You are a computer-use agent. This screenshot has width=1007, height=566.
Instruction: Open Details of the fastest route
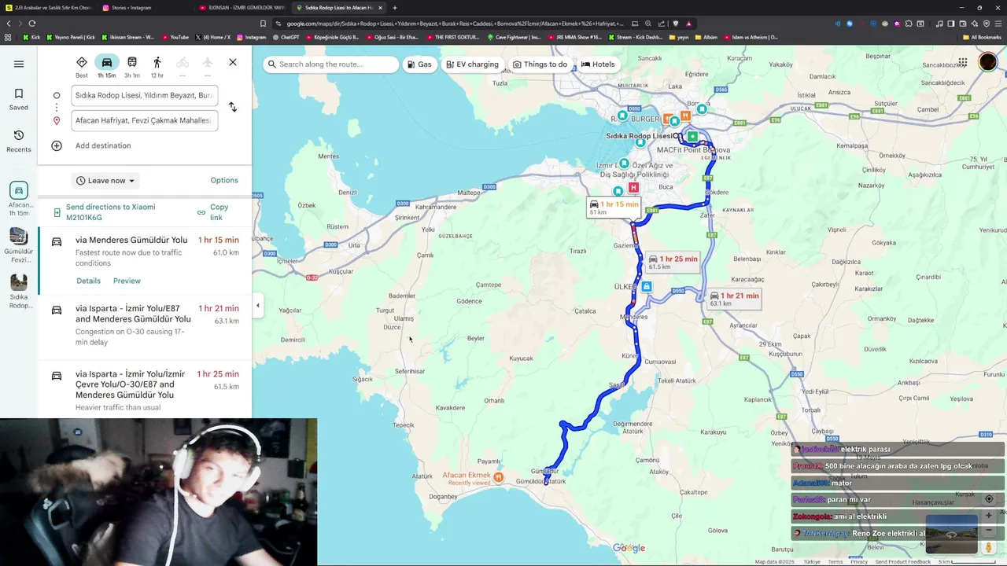(x=88, y=281)
